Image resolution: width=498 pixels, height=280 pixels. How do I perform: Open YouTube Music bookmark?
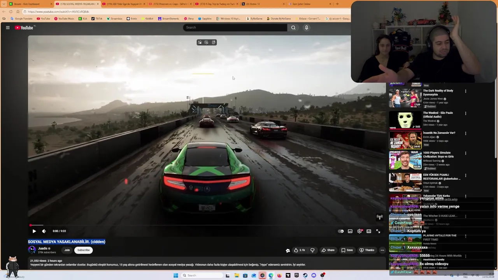(x=64, y=19)
